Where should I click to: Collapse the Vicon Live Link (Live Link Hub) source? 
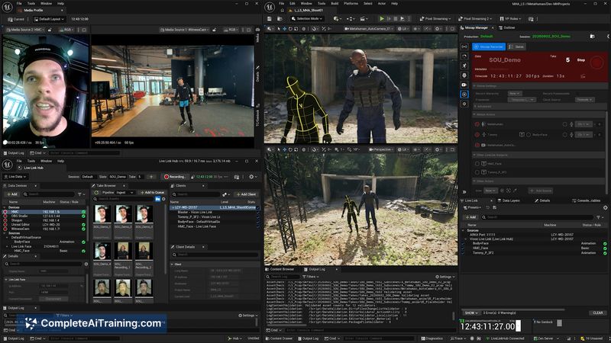pos(466,239)
